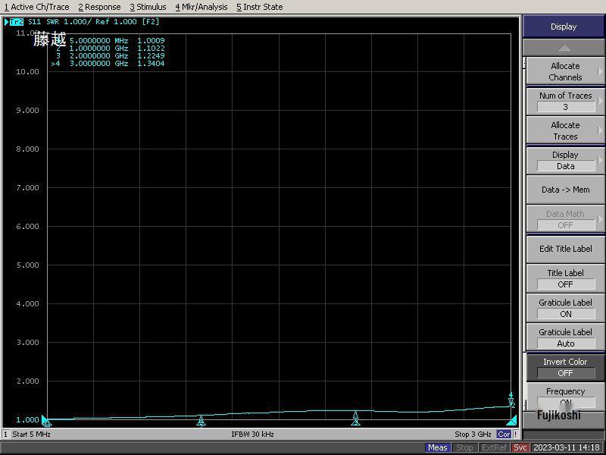Open the Stimulus menu
The height and width of the screenshot is (455, 606).
pos(148,7)
